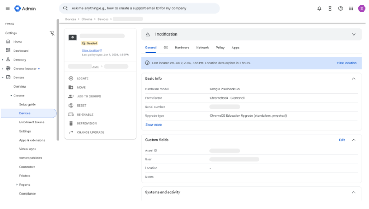Screen dimensions: 369x209
Task: Expand the Directory tree item
Action: [2, 59]
